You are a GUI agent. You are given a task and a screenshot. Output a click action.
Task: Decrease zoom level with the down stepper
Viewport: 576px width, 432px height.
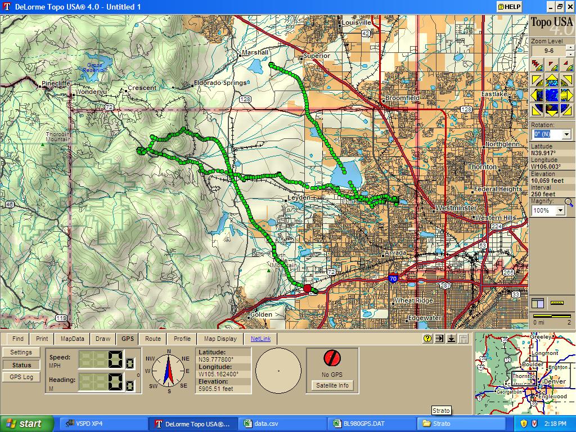point(570,53)
